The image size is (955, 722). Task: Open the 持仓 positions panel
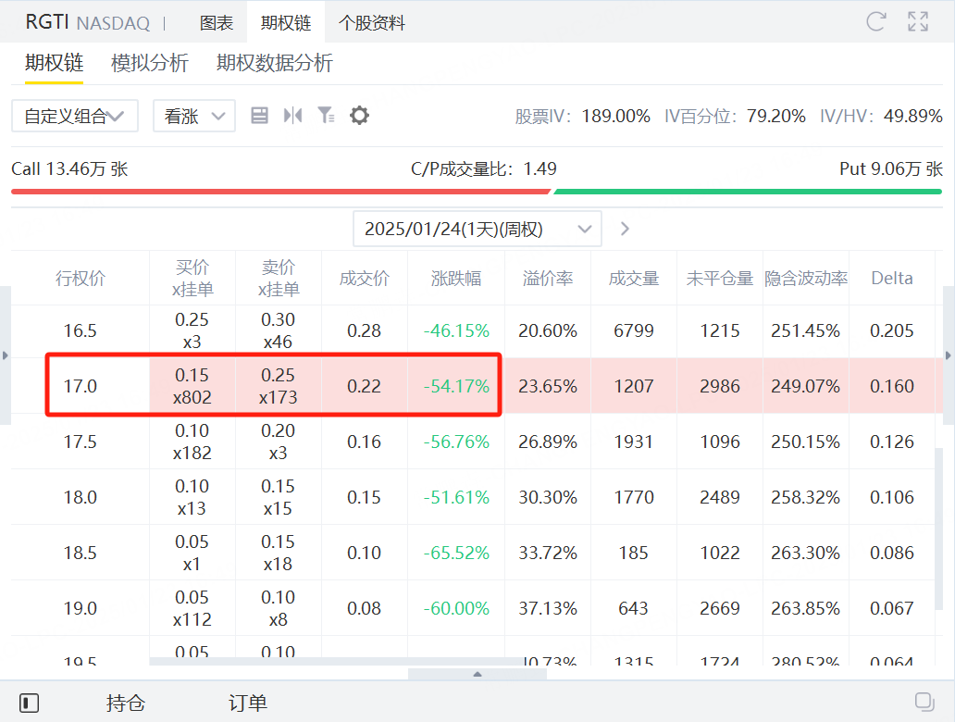(126, 703)
